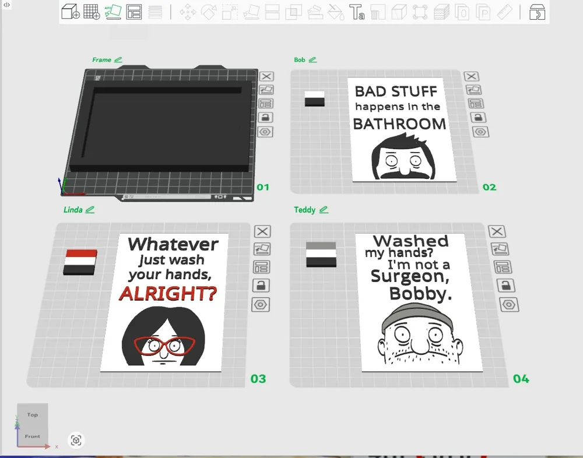583x458 pixels.
Task: Remove objects from the Bob plate
Action: point(472,76)
